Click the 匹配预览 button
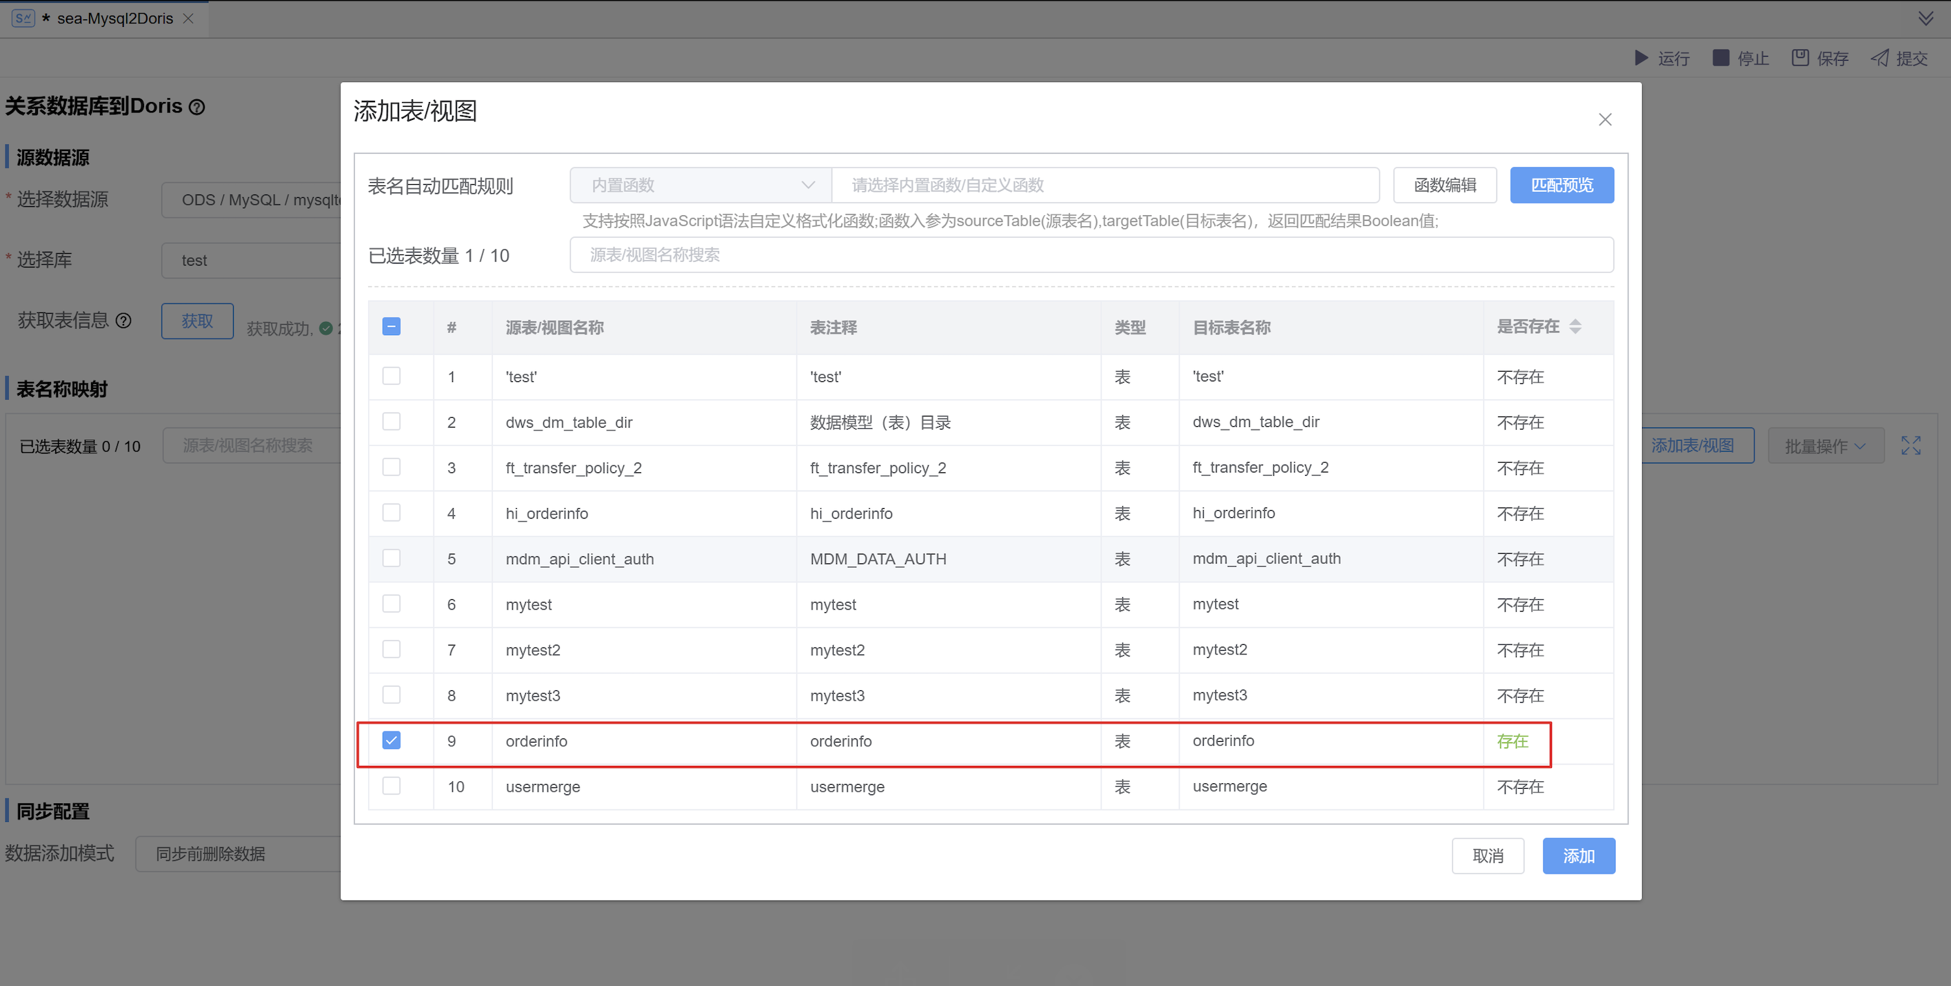Screen dimensions: 1951x986 (1561, 185)
